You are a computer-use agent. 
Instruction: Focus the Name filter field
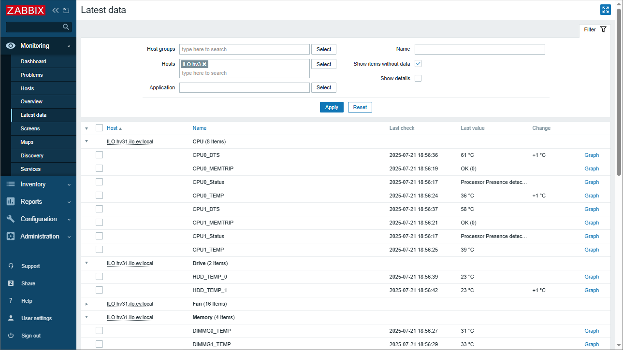click(x=479, y=49)
